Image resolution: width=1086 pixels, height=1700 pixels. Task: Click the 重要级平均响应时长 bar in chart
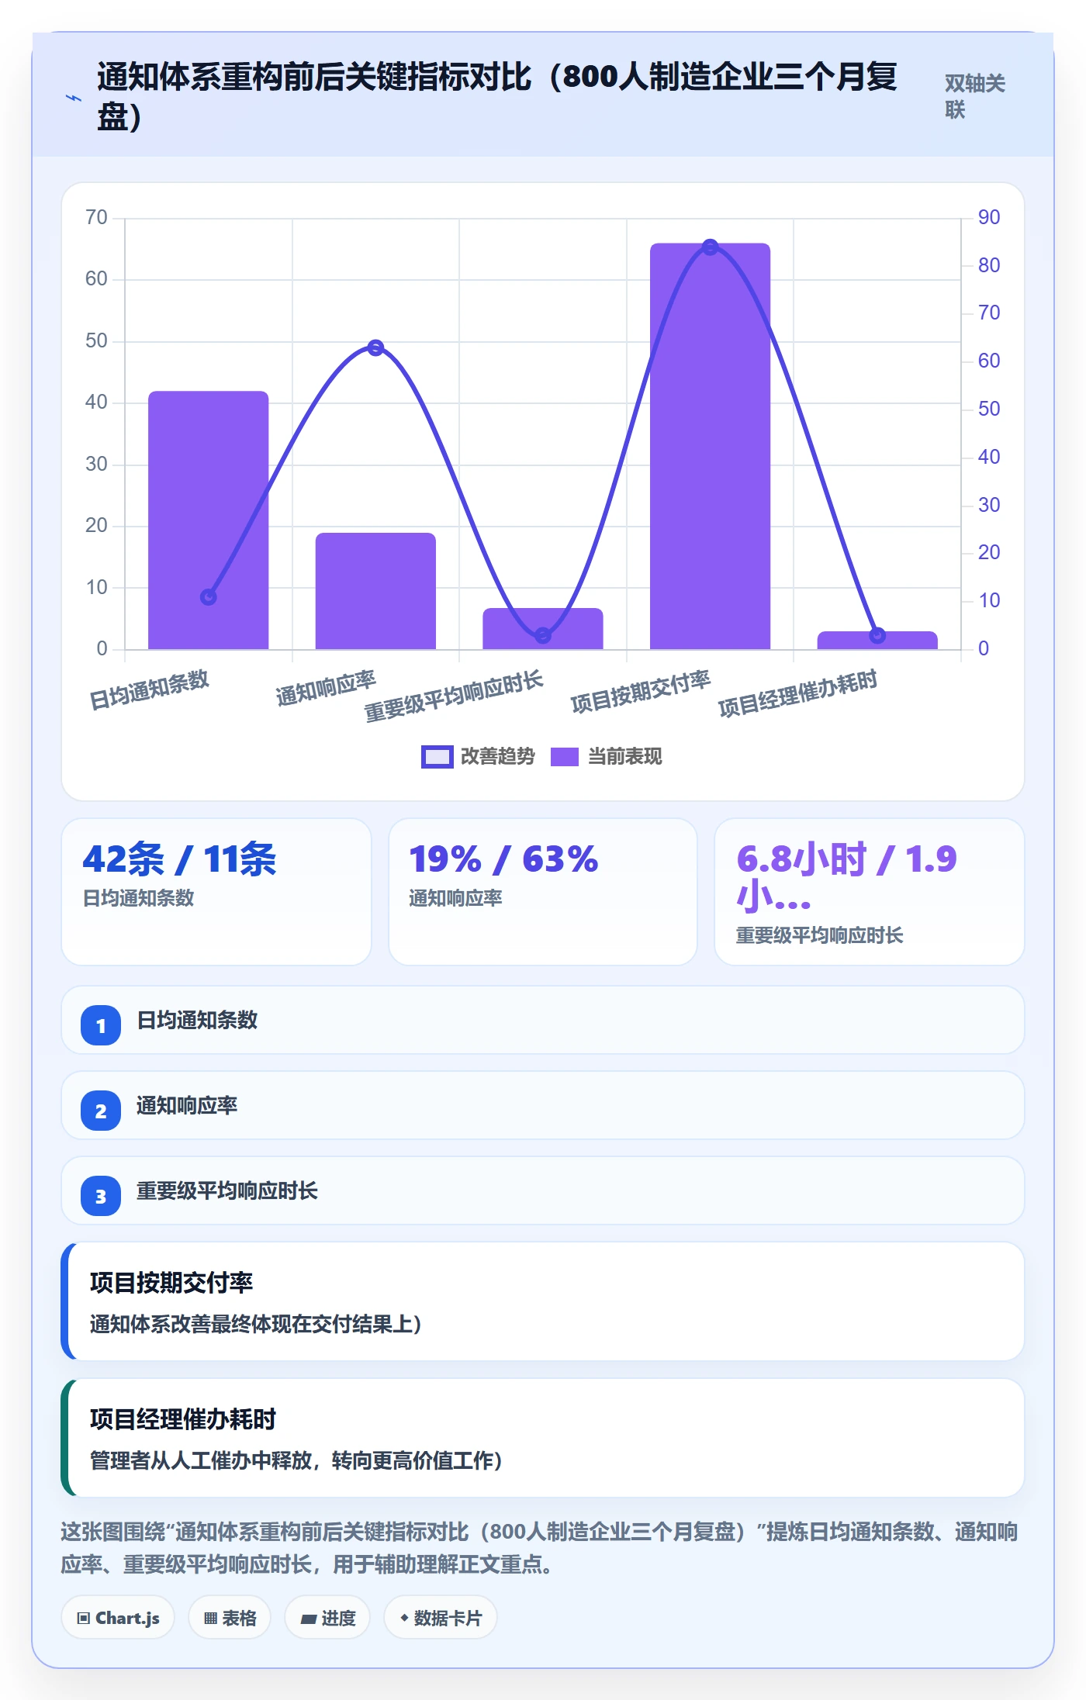click(x=543, y=628)
